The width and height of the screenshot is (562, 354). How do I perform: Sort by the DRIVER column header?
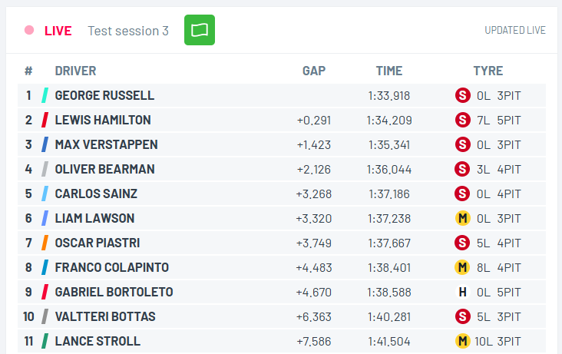point(75,71)
